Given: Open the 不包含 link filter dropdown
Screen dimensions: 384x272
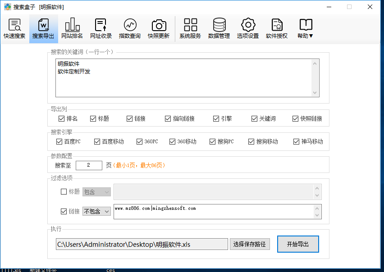Looking at the screenshot, I should [96, 211].
